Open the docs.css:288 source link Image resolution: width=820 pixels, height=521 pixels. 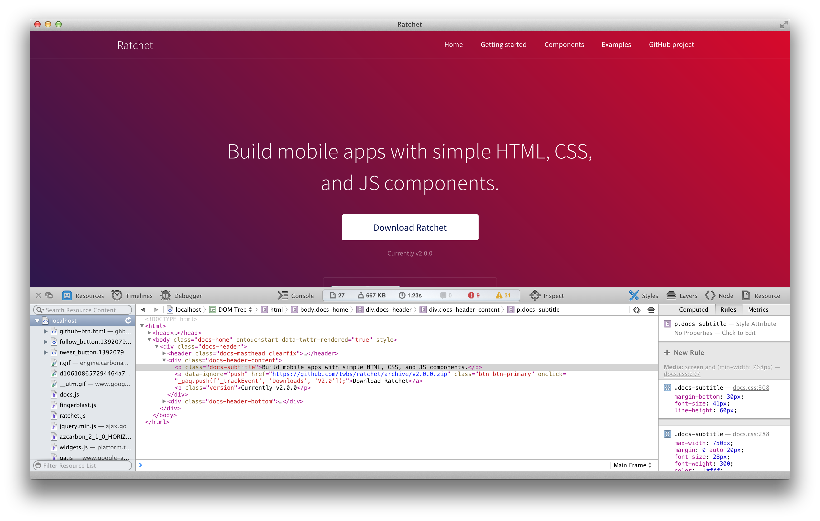click(x=751, y=434)
